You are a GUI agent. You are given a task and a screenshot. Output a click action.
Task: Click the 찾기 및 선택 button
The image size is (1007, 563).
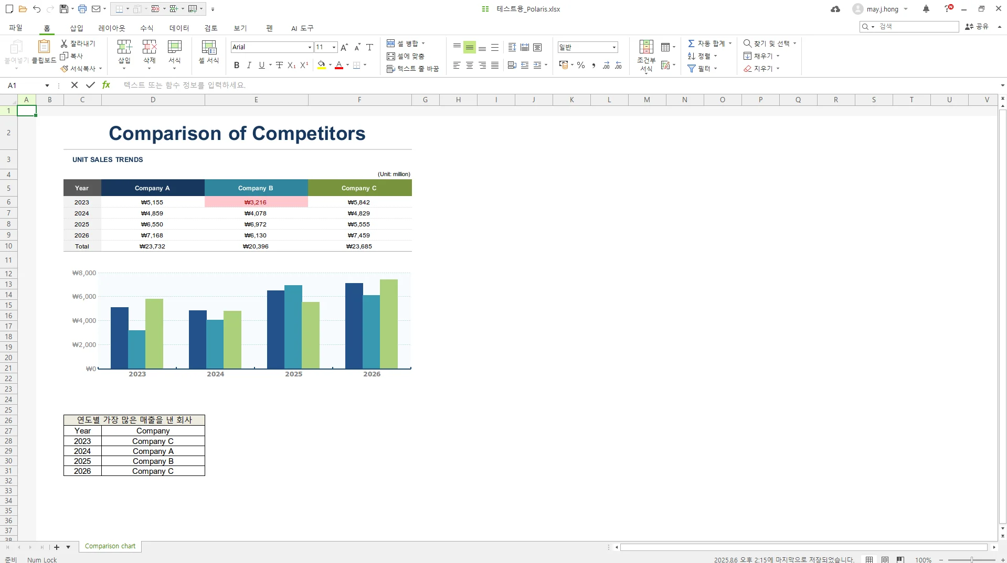click(x=769, y=44)
